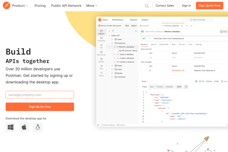Download the macOS desktop app
This screenshot has height=152, width=228.
pos(24,127)
